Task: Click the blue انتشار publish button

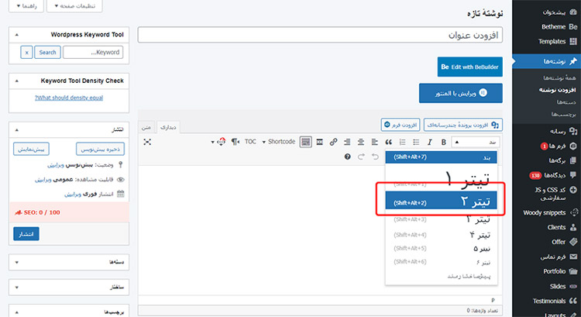Action: (x=26, y=234)
